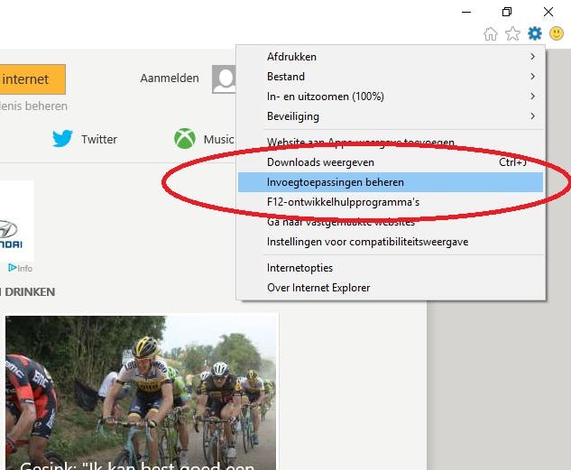Click the orange internet button
The height and width of the screenshot is (470, 571).
pyautogui.click(x=31, y=79)
